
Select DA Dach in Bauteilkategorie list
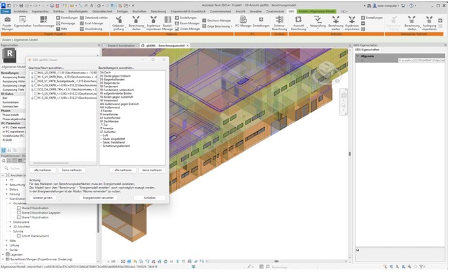(107, 73)
